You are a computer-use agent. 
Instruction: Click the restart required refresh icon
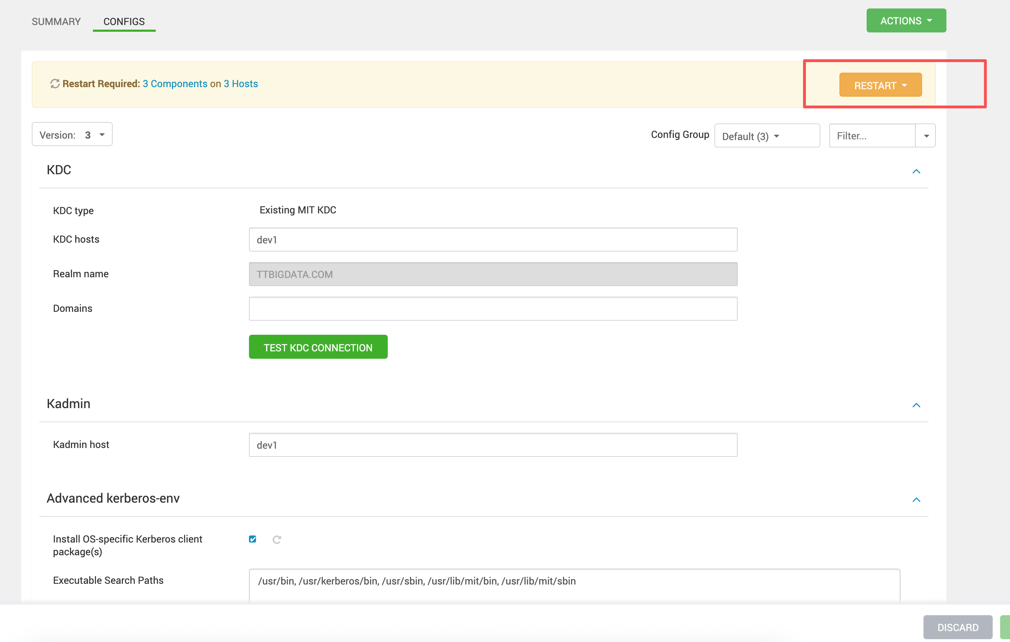click(x=55, y=84)
